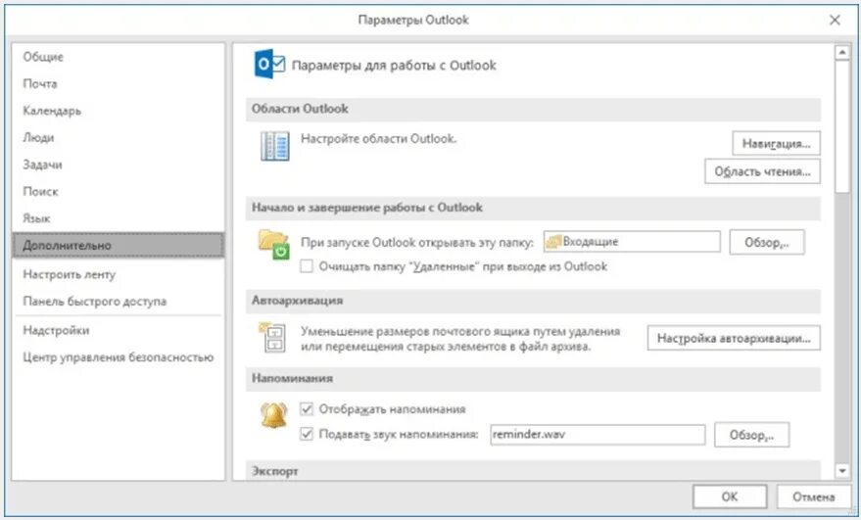Click the reminder.wav sound file field
This screenshot has width=861, height=520.
(x=598, y=435)
